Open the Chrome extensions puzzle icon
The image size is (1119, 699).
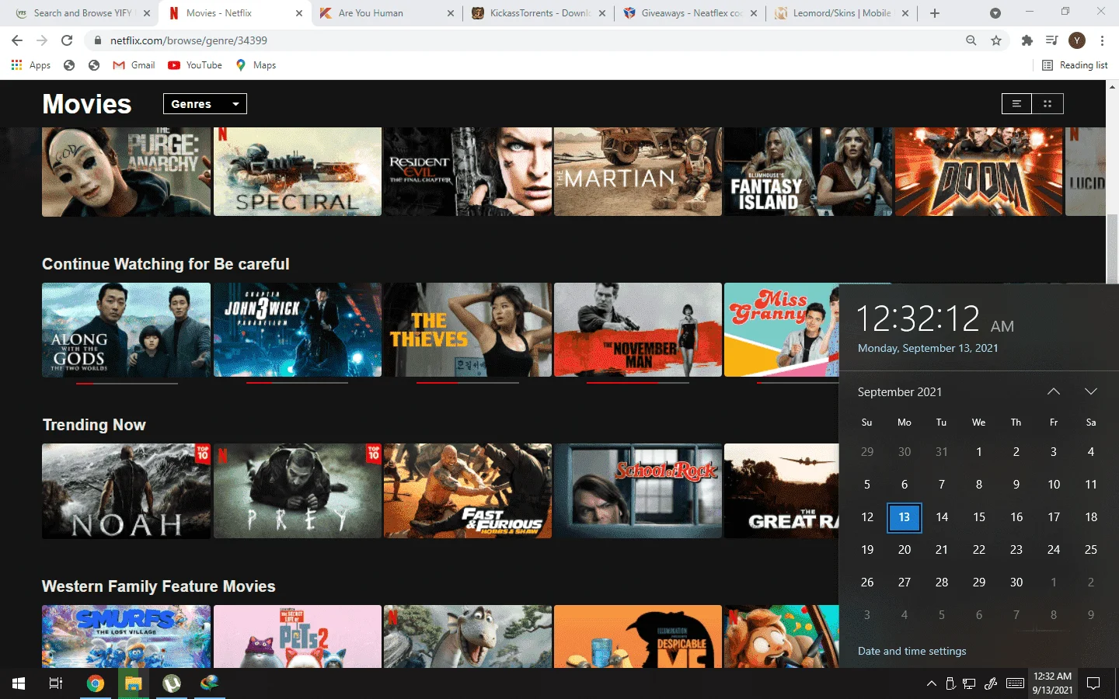click(x=1027, y=40)
